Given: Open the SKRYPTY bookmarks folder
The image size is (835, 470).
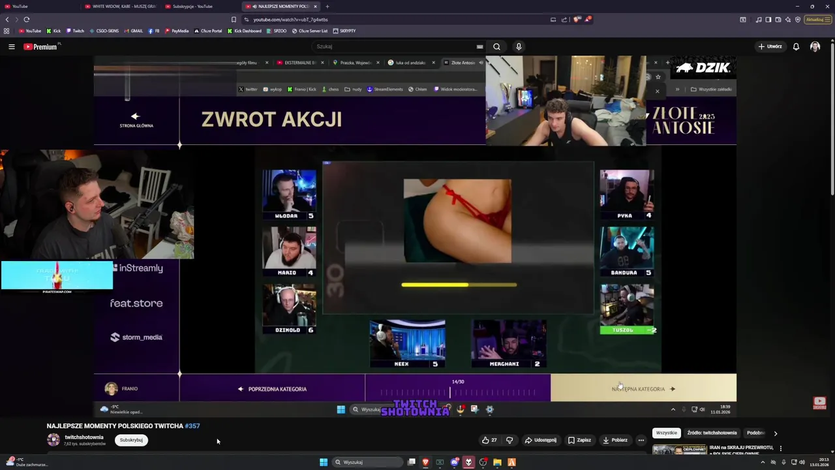Looking at the screenshot, I should click(x=344, y=31).
